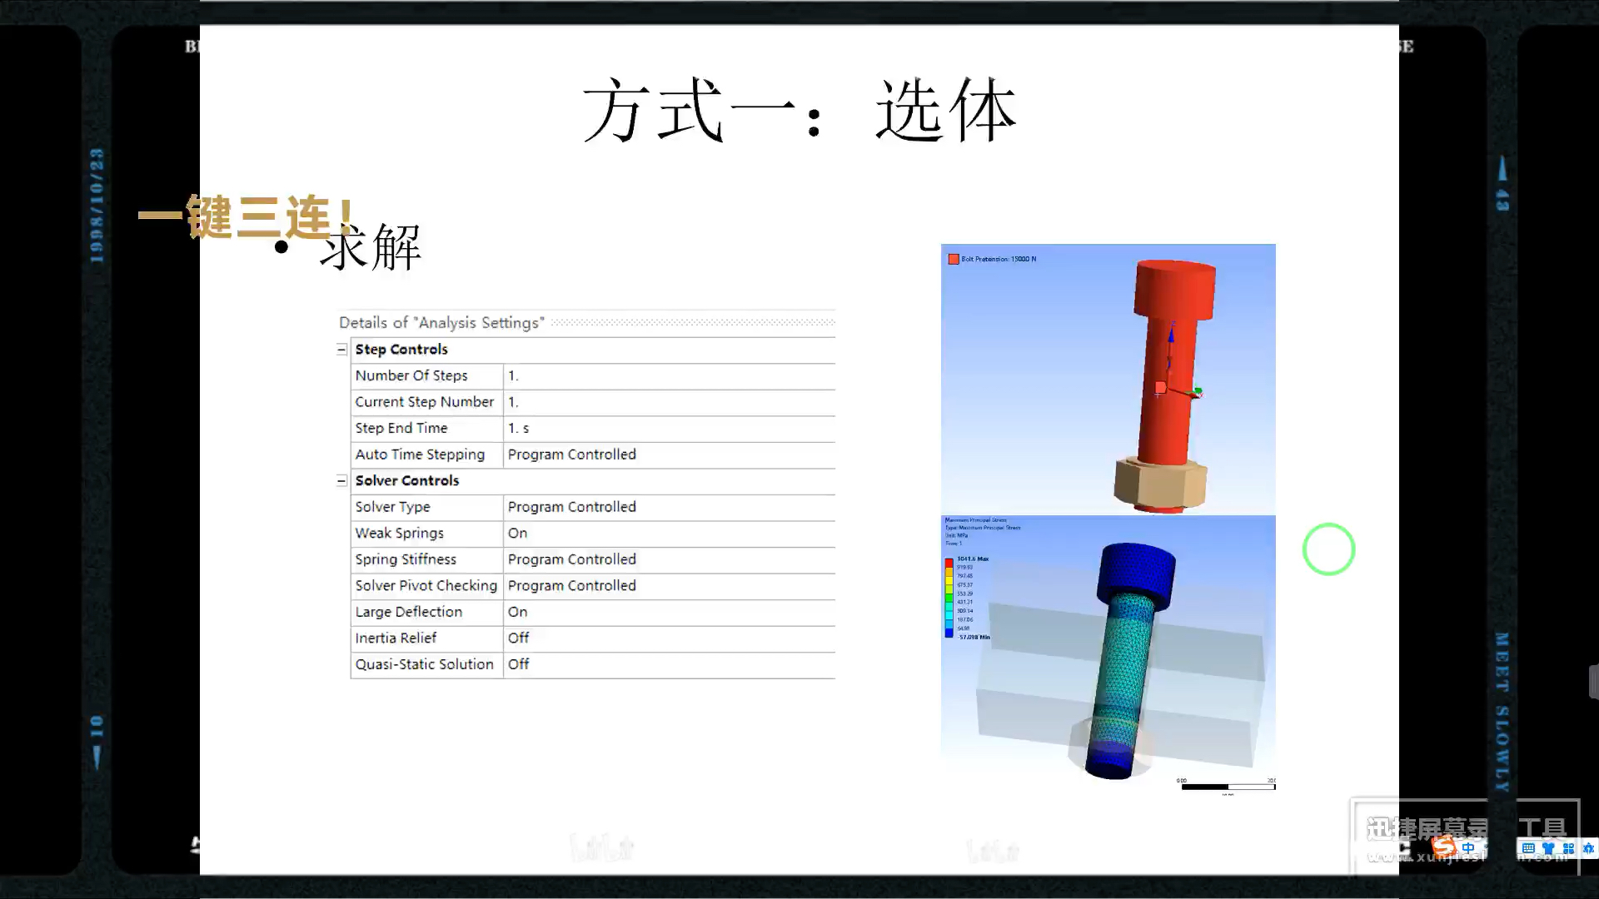The image size is (1599, 899).
Task: Click the Number Of Steps label
Action: 411,376
